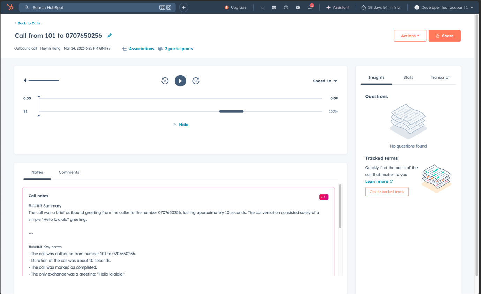
Task: Click the Upgrade link
Action: pos(239,7)
